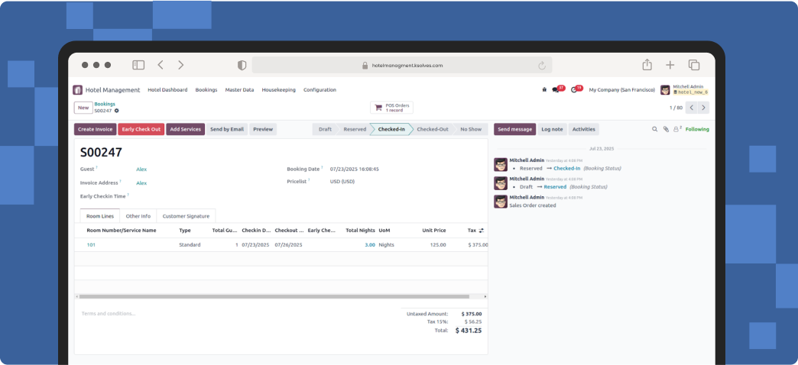
Task: Open room 101 link in room lines
Action: pos(91,245)
